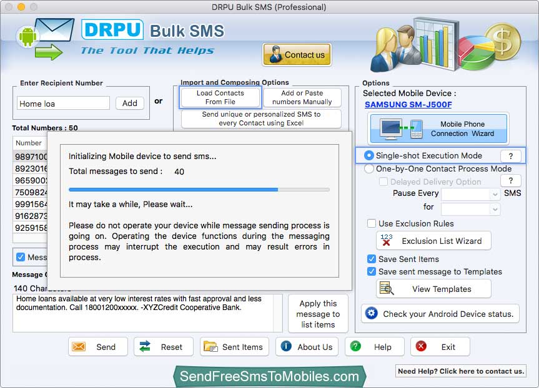Click the Reset button label
This screenshot has width=539, height=388.
172,347
